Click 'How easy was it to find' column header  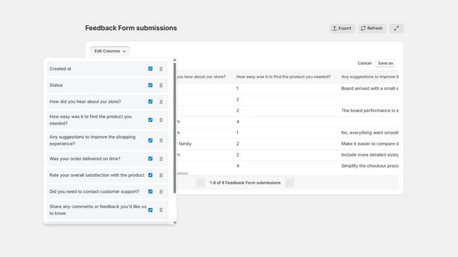pyautogui.click(x=283, y=77)
